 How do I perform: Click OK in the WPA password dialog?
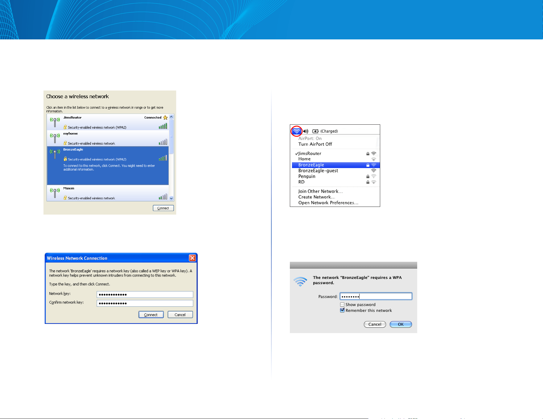point(401,324)
